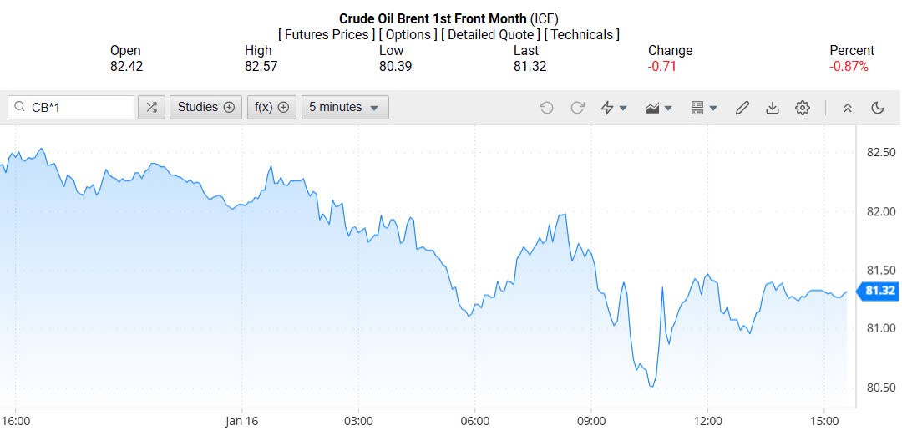The width and height of the screenshot is (902, 431).
Task: Toggle dark mode moon icon
Action: click(877, 108)
